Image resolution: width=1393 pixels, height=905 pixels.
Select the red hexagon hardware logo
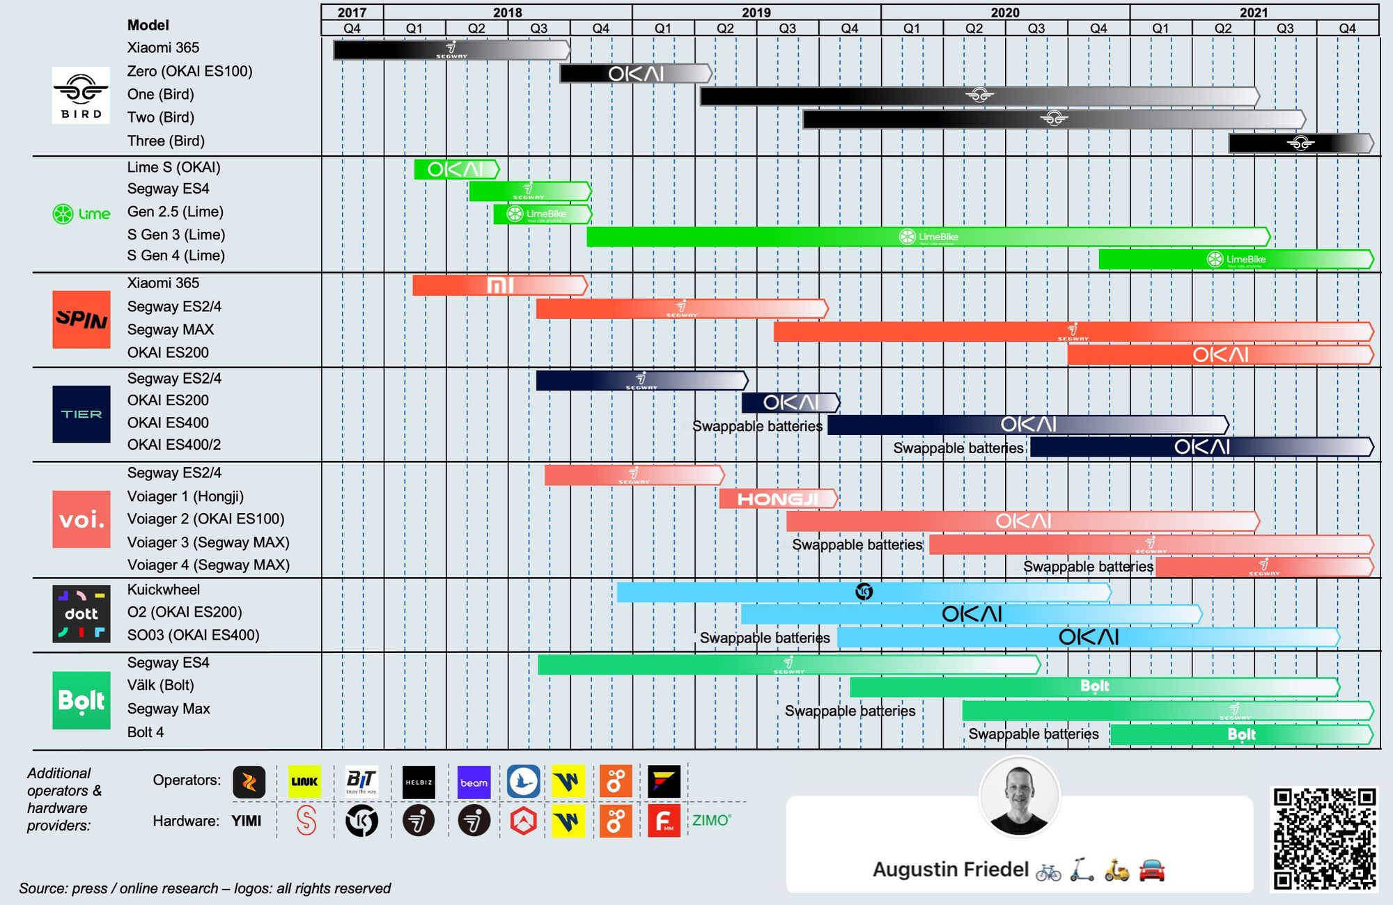(523, 821)
